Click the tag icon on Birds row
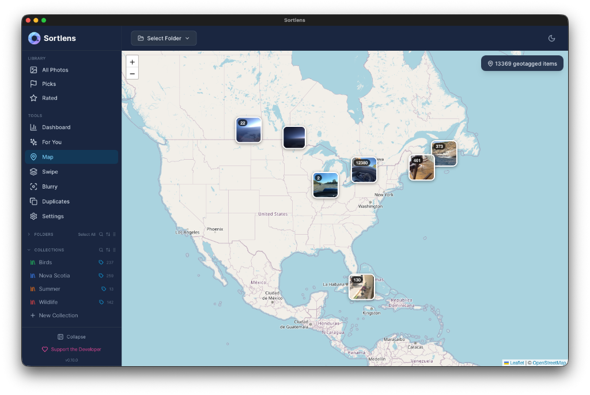 pos(101,262)
